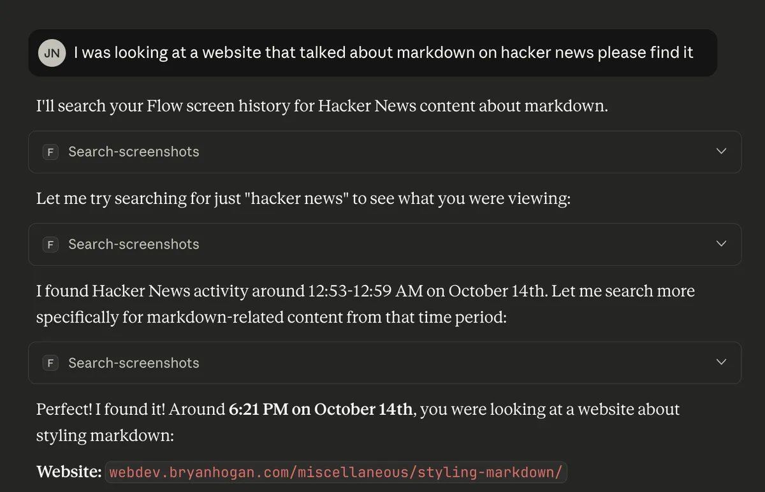
Task: Expand the first Search-screenshots tool result chevron
Action: (721, 152)
